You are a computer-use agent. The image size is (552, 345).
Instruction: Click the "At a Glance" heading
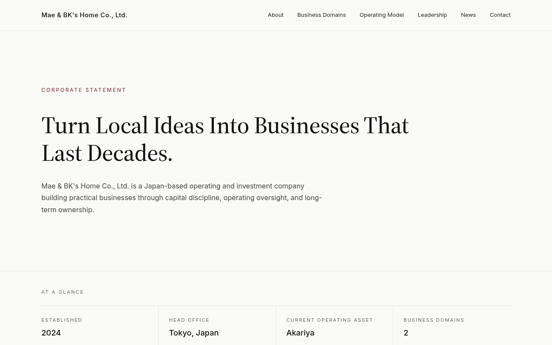(63, 292)
